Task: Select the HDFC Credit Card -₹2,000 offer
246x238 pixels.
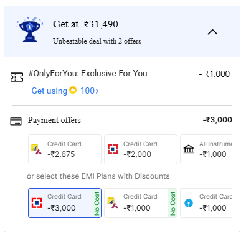Action: (141, 149)
